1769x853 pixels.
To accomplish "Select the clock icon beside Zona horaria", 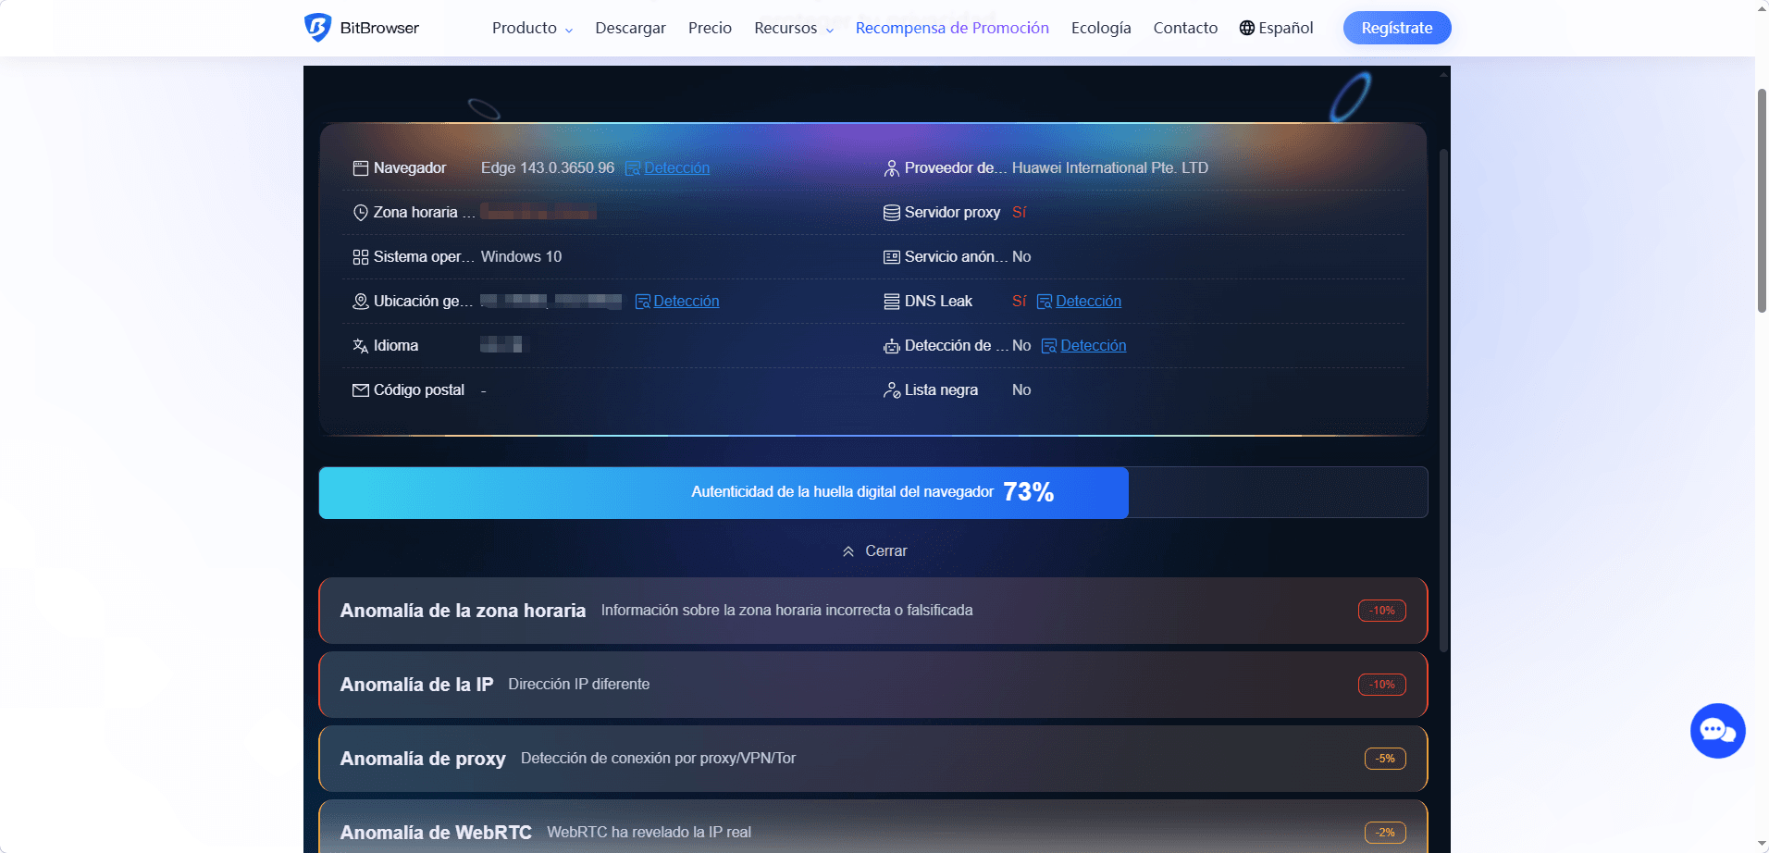I will pos(361,212).
